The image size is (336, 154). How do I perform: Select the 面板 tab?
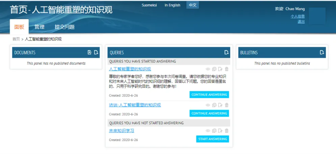[x=19, y=27]
